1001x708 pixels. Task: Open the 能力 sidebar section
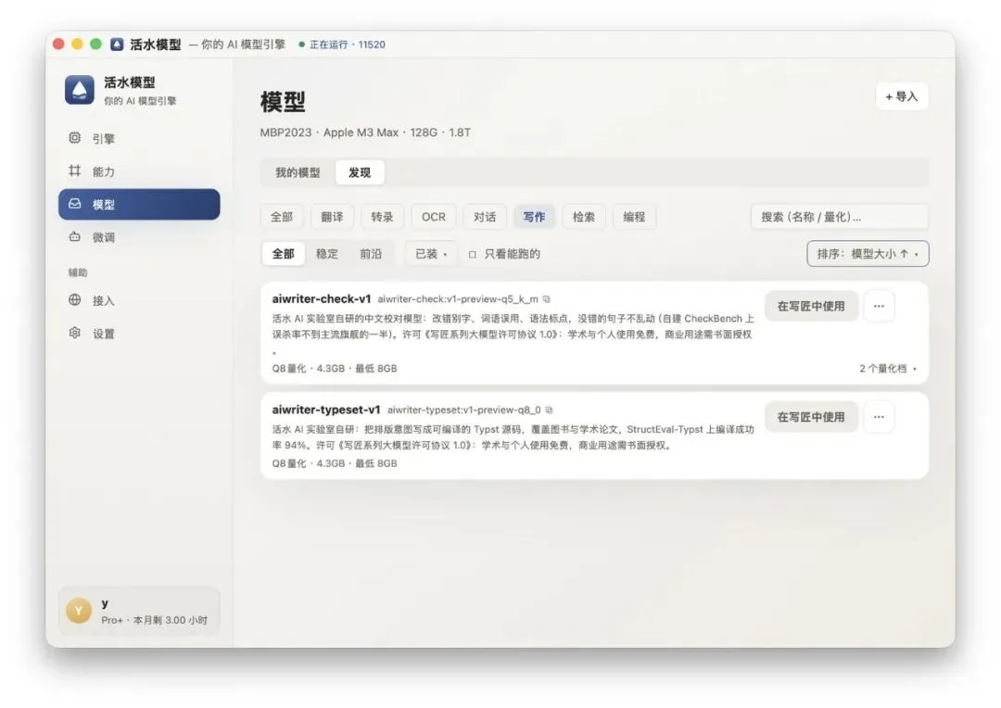click(139, 171)
